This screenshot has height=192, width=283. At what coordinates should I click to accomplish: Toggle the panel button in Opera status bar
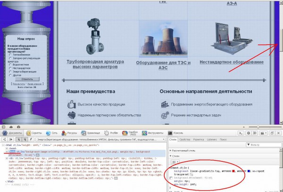tap(4, 127)
